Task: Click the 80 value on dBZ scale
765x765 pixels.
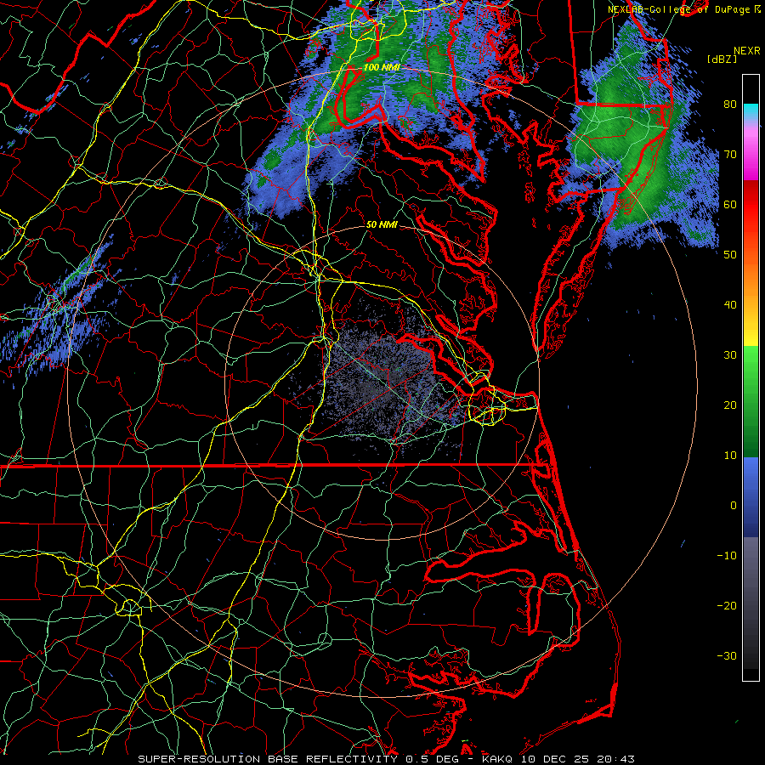Action: (x=730, y=105)
